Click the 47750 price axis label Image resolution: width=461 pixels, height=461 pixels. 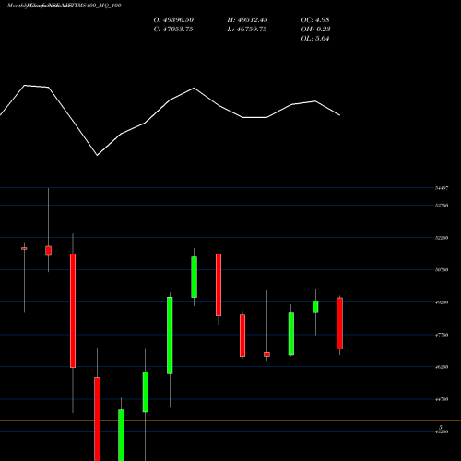pos(442,335)
